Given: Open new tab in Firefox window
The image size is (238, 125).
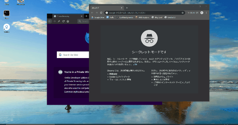Looking at the screenshot, I should click(x=86, y=16).
